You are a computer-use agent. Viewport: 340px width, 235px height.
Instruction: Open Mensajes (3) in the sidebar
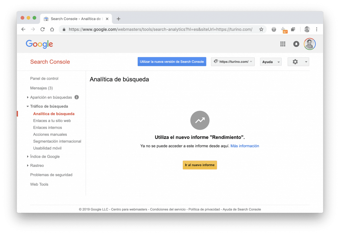coord(41,88)
